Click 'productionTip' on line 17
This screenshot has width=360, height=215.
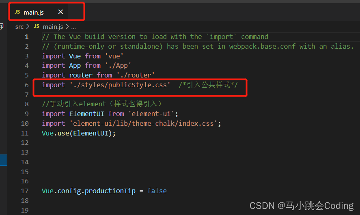[110, 191]
